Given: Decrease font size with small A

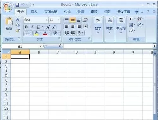Looking at the screenshot, I should (54, 27).
